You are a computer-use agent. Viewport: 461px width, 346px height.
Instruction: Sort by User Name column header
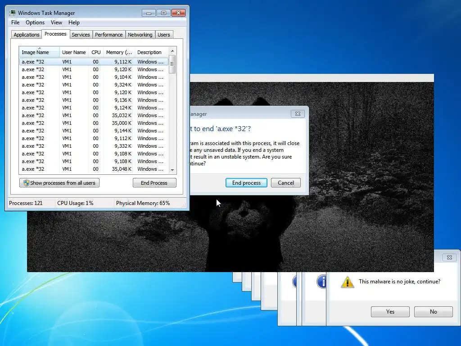(x=74, y=52)
